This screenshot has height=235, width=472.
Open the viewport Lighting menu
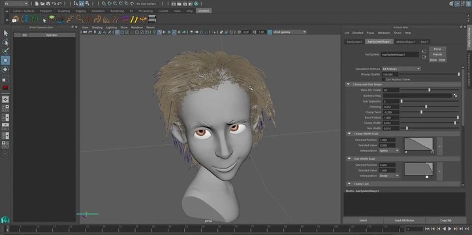tap(111, 27)
